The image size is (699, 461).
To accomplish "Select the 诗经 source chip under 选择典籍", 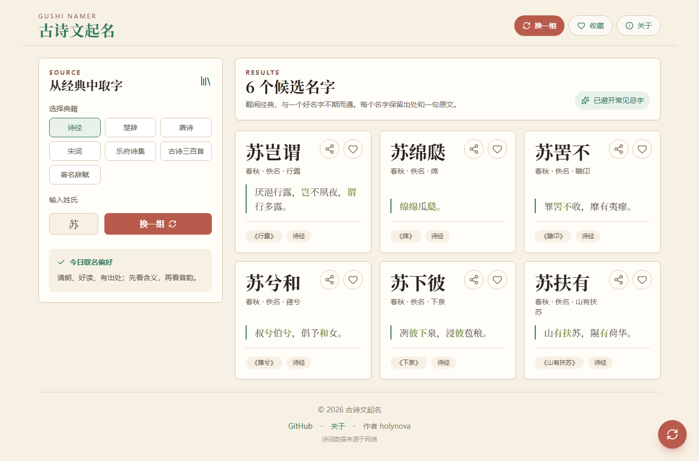I will coord(75,128).
